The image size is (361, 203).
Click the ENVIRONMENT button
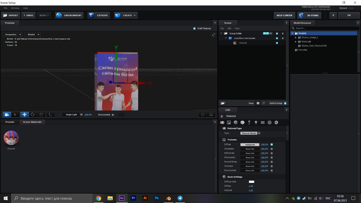click(x=69, y=15)
